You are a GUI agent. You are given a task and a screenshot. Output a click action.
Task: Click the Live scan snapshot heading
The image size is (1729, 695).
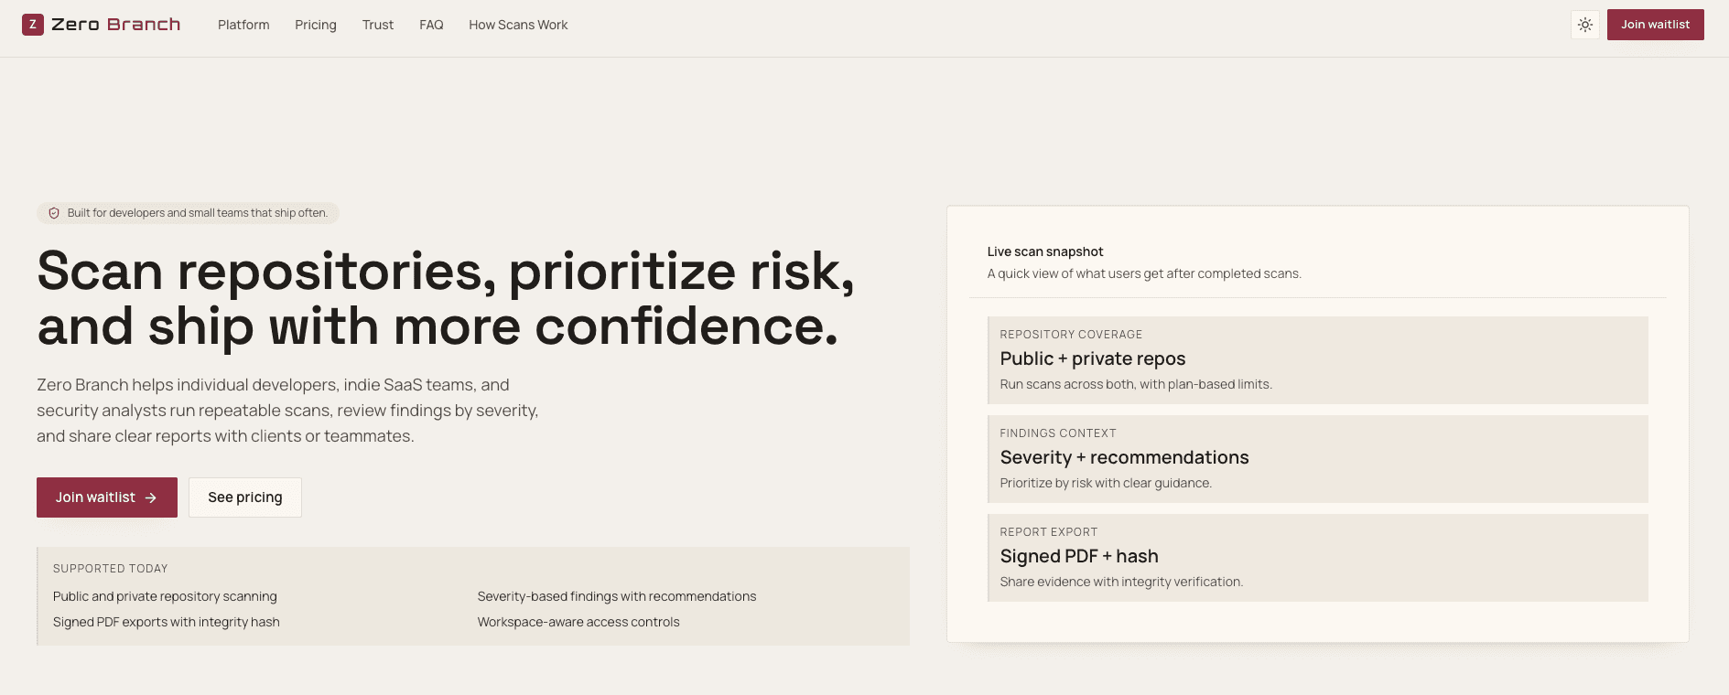tap(1044, 251)
